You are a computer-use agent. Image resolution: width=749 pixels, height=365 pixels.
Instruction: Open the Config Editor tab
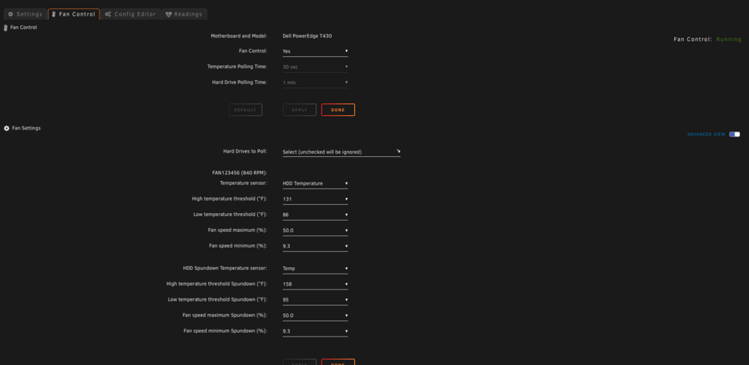(130, 14)
